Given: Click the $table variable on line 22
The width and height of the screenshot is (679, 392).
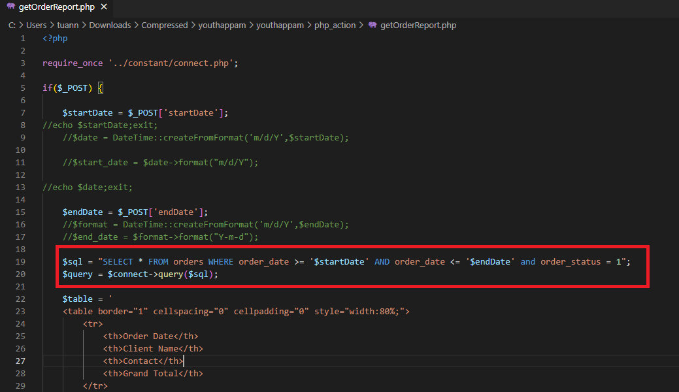Looking at the screenshot, I should [78, 299].
